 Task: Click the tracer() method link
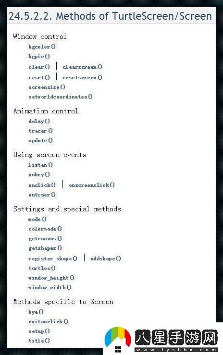coord(40,131)
